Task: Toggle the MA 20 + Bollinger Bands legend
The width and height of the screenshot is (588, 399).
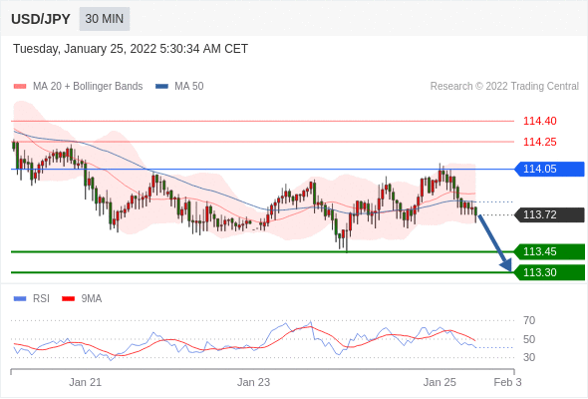Action: click(x=78, y=87)
